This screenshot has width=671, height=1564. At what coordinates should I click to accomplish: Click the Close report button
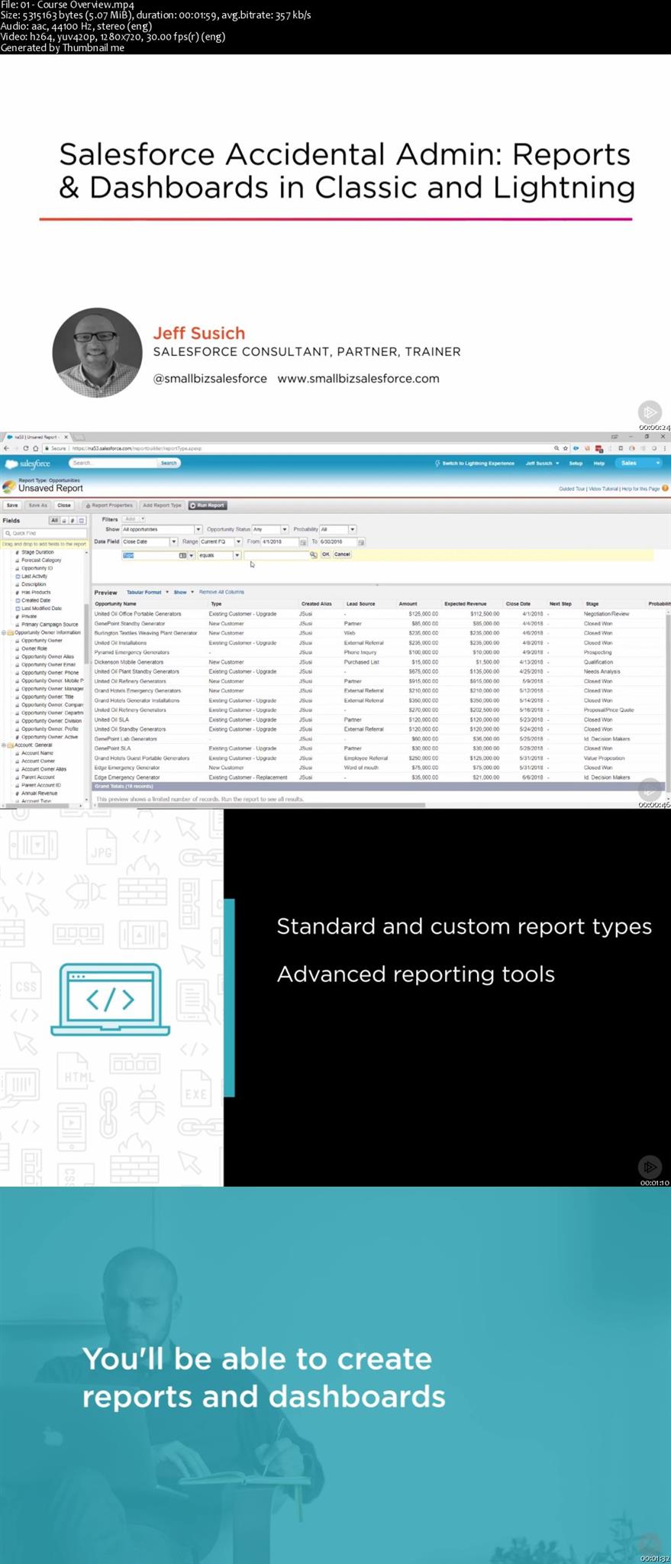[x=64, y=505]
